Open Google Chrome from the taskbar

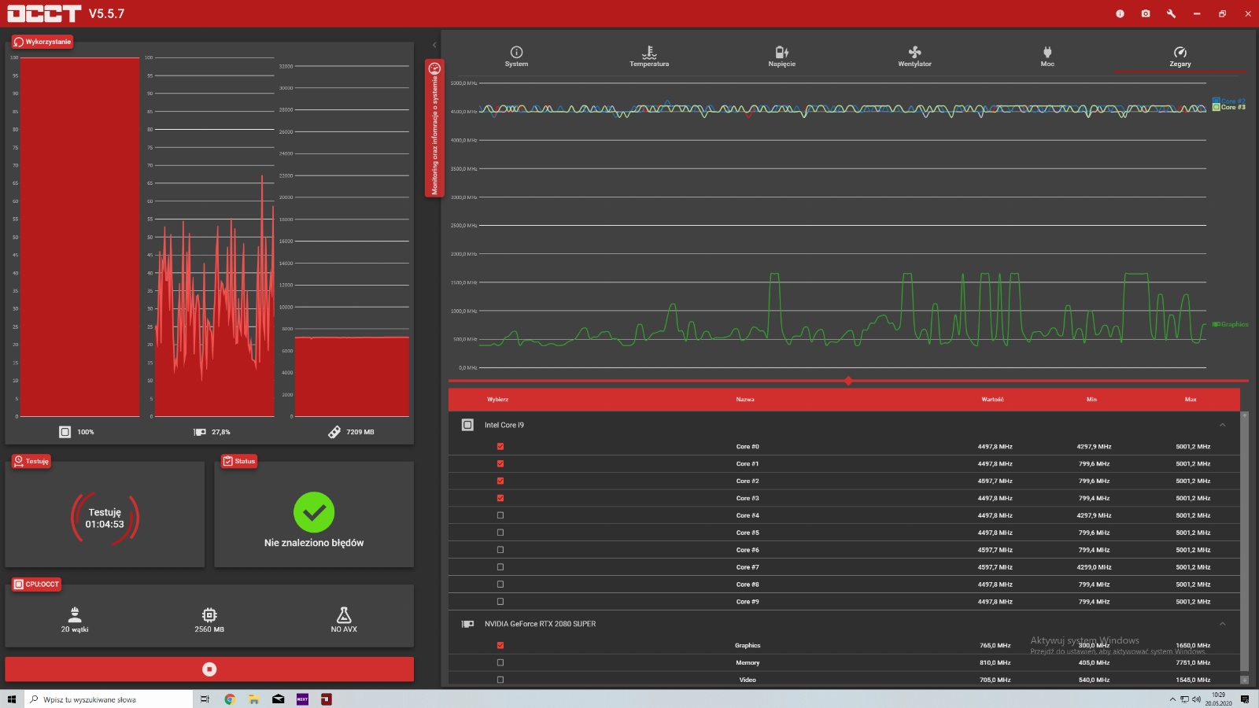(x=230, y=699)
